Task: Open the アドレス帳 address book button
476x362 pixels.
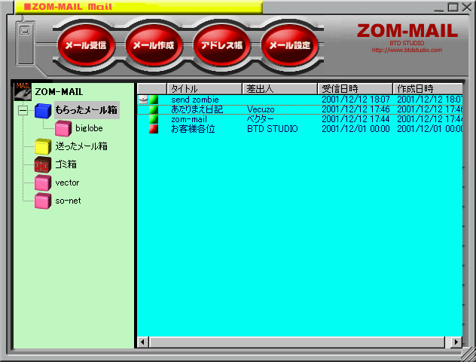Action: tap(222, 45)
